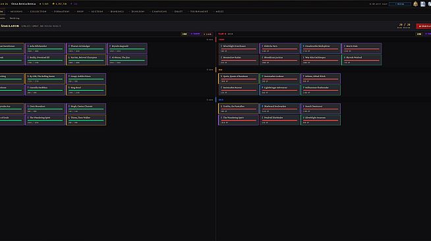Select Karissa, Beloved Champion card

[x=86, y=59]
